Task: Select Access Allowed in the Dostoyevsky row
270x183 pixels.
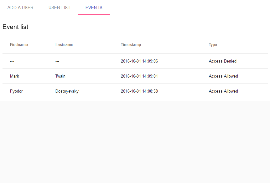Action: (223, 91)
